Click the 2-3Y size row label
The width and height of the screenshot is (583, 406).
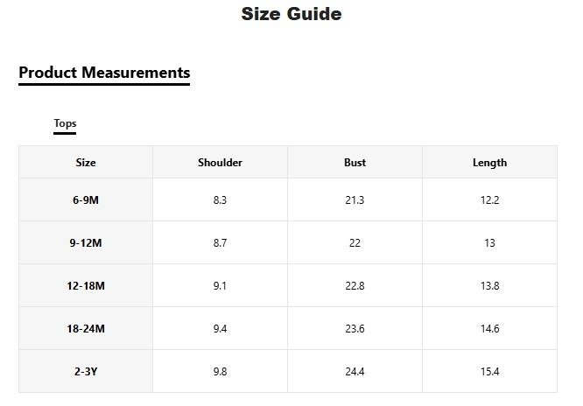tap(86, 372)
